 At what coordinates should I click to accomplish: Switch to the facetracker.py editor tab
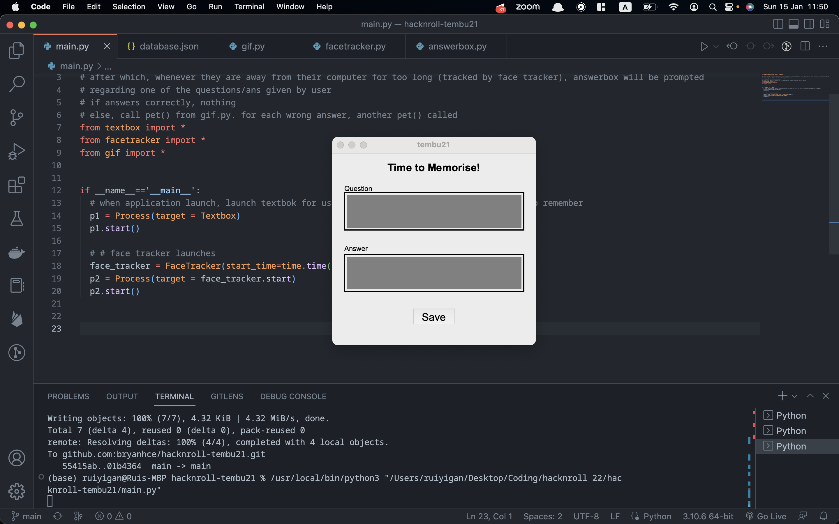(355, 46)
